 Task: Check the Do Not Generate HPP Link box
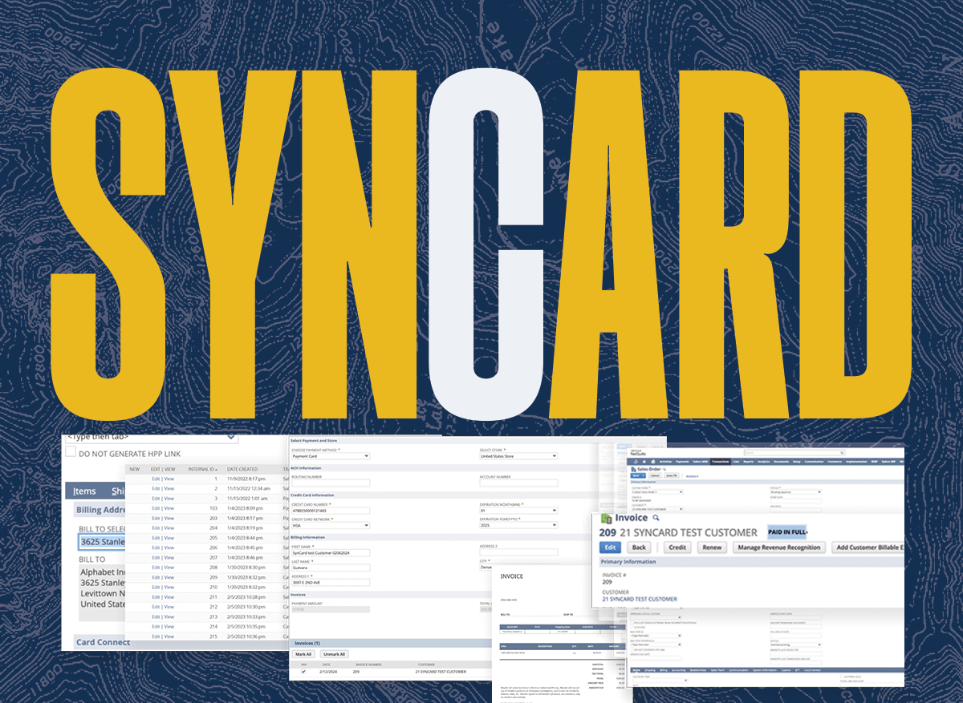click(x=71, y=453)
